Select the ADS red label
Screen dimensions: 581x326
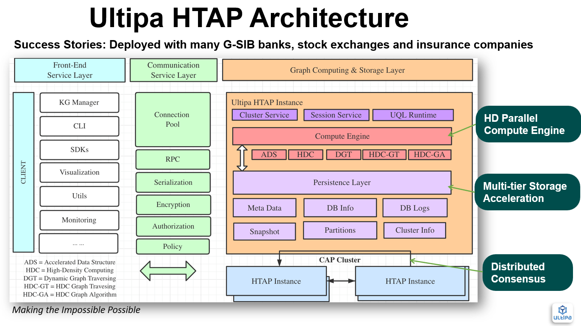pyautogui.click(x=269, y=155)
